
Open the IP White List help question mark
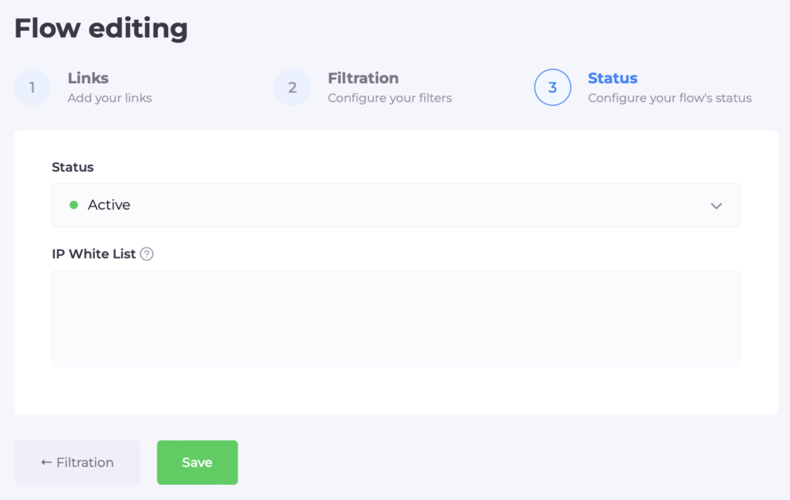[147, 253]
